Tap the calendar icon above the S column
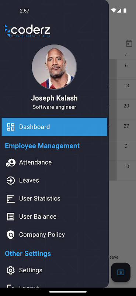This screenshot has width=136, height=296. click(x=129, y=43)
